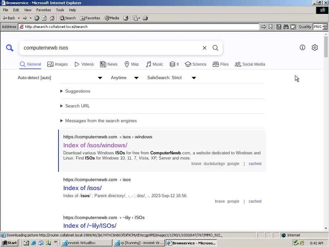Open the settings gear icon
Screen dimensions: 329x247
click(315, 48)
